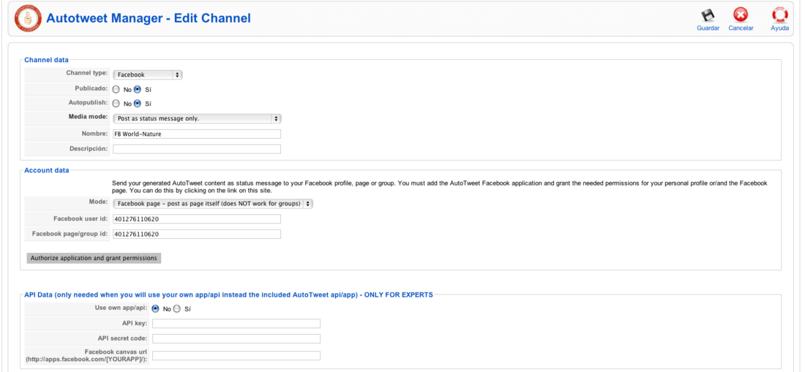The width and height of the screenshot is (805, 372).
Task: Set Autopublish to Sí
Action: click(x=138, y=104)
